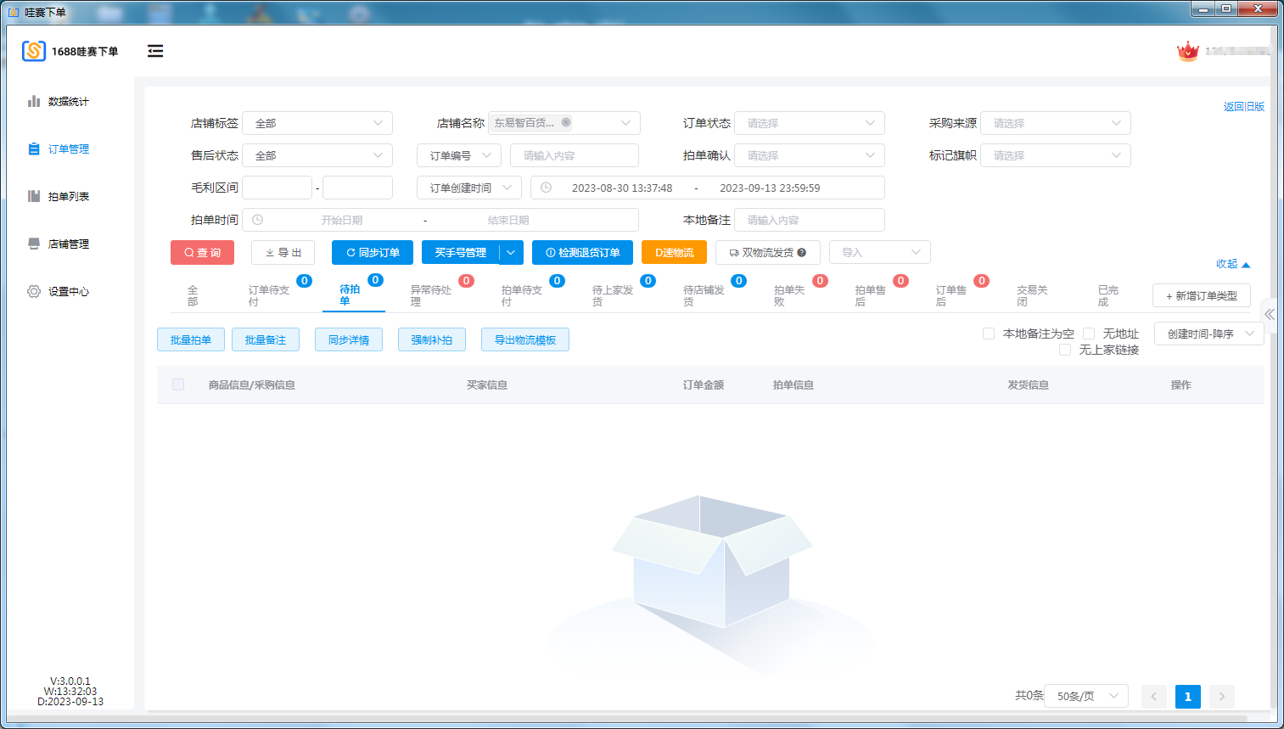Click the 导出物流模板 button
1284x729 pixels.
525,339
